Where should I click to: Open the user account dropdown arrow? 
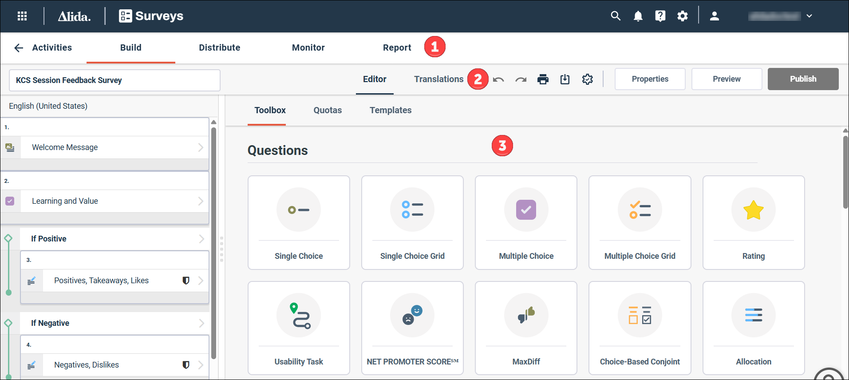pyautogui.click(x=809, y=16)
